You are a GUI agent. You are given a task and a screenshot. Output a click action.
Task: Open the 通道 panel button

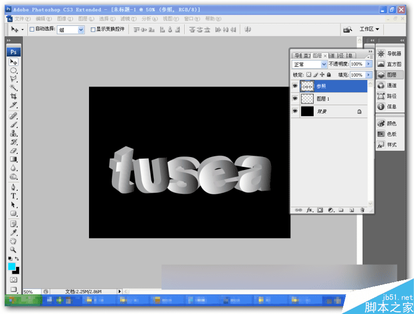(x=386, y=85)
